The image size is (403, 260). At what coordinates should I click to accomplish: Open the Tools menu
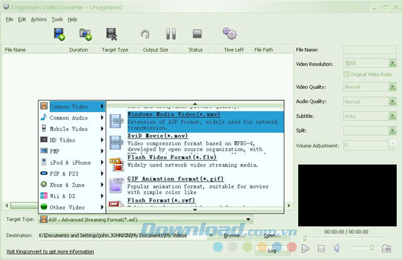57,19
